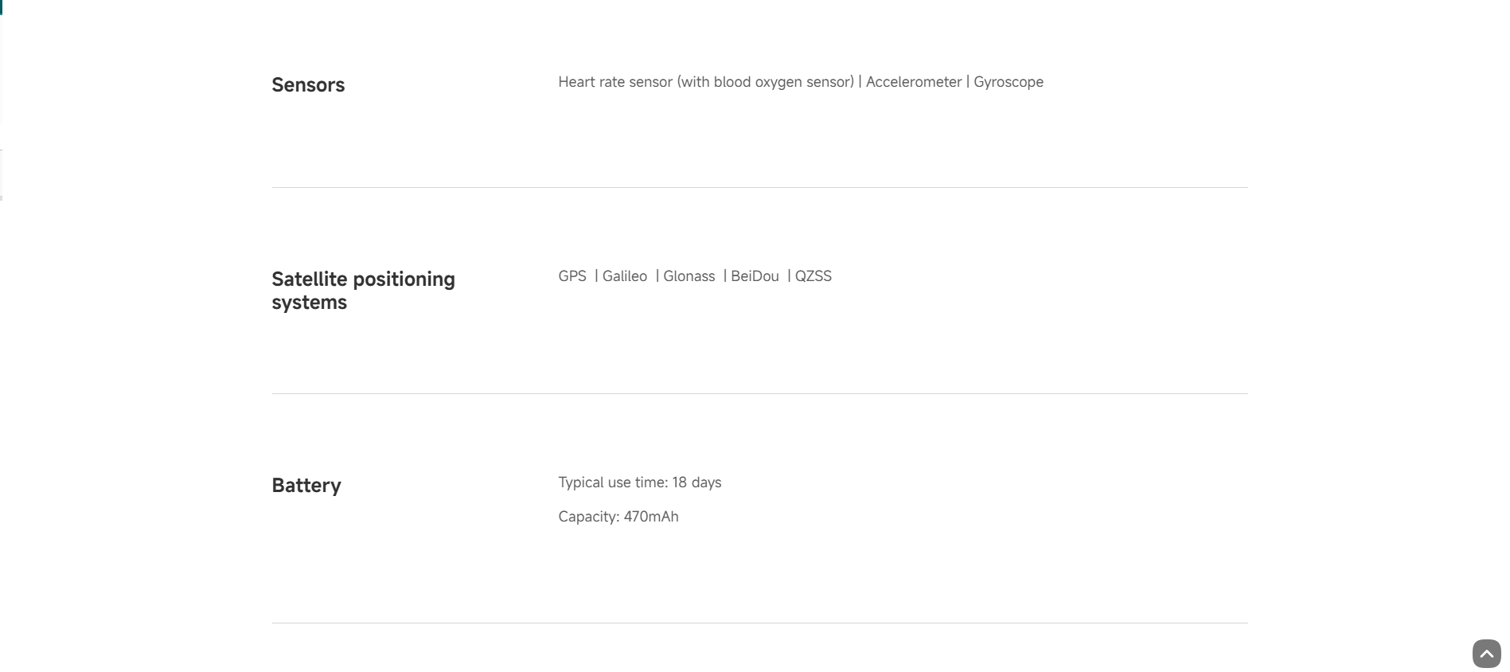
Task: Click the divider line below Sensors section
Action: (x=759, y=188)
